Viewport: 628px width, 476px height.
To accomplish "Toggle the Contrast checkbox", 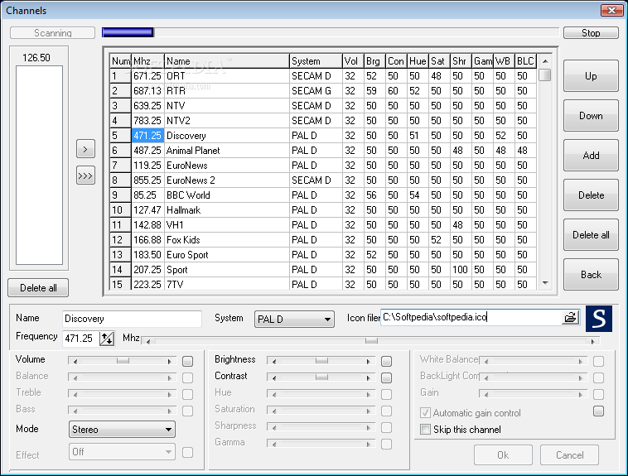I will click(386, 378).
